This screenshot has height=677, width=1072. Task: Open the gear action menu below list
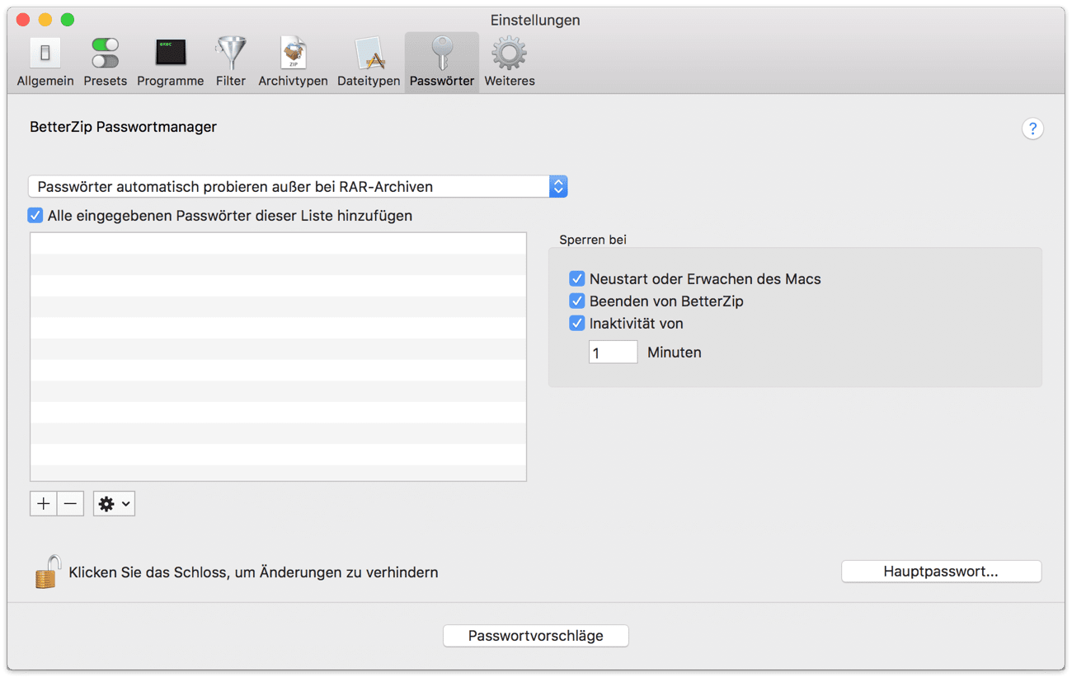(114, 504)
